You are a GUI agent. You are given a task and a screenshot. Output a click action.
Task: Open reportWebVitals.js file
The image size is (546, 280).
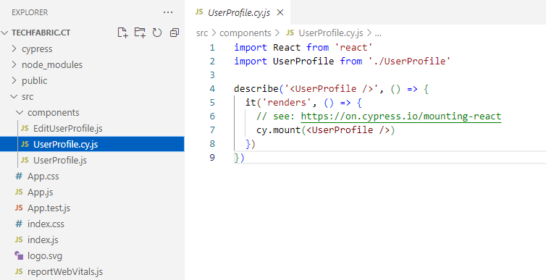(92, 271)
